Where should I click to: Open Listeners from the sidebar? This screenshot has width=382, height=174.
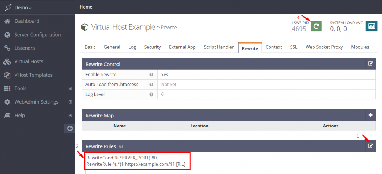25,48
